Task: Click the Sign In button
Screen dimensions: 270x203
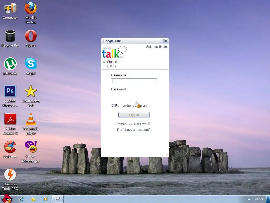Action: (134, 115)
